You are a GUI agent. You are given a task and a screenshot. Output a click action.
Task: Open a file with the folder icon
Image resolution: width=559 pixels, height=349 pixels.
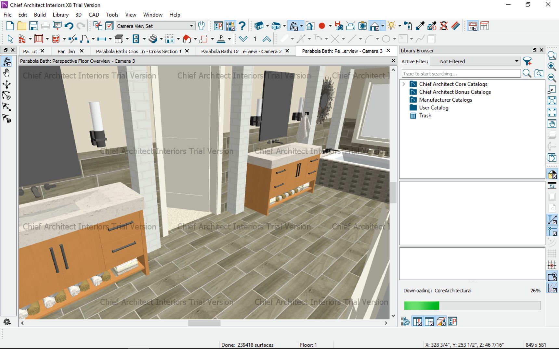22,26
